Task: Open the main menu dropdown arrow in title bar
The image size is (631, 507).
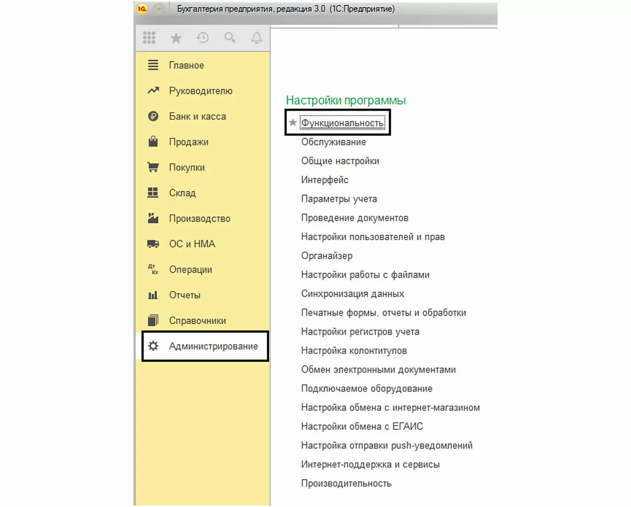Action: click(159, 9)
